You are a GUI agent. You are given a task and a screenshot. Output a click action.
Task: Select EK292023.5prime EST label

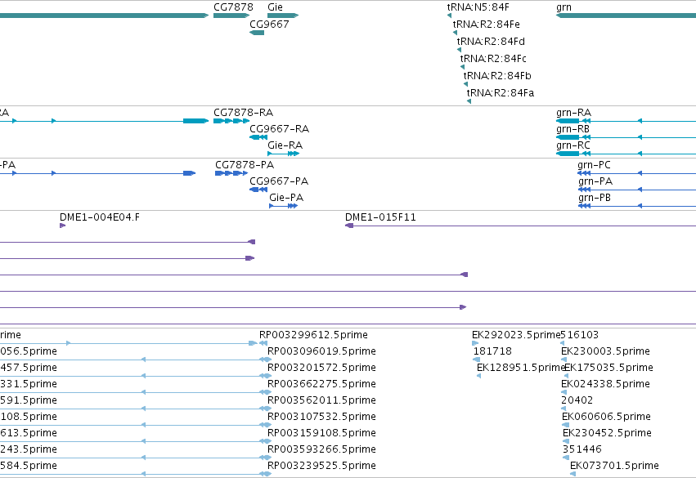[x=516, y=335]
